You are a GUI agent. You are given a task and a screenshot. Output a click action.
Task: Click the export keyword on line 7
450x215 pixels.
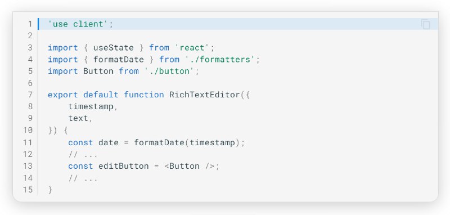(x=63, y=95)
